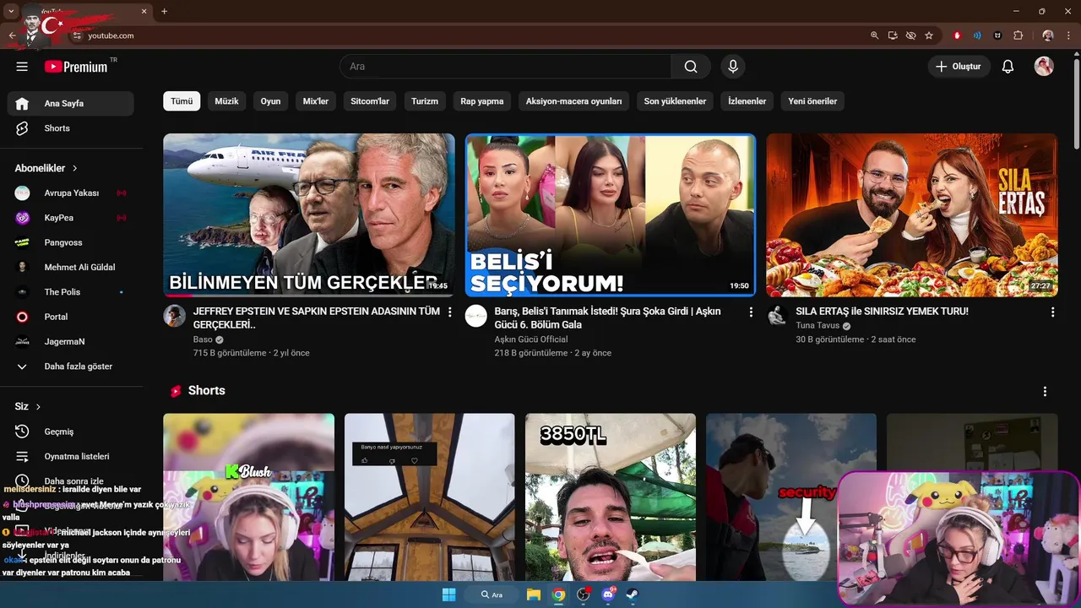Go back with browser back arrow
This screenshot has height=608, width=1081.
point(12,35)
